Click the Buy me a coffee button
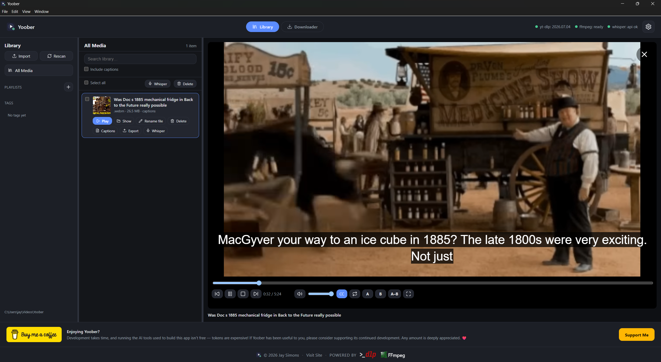 pyautogui.click(x=34, y=334)
